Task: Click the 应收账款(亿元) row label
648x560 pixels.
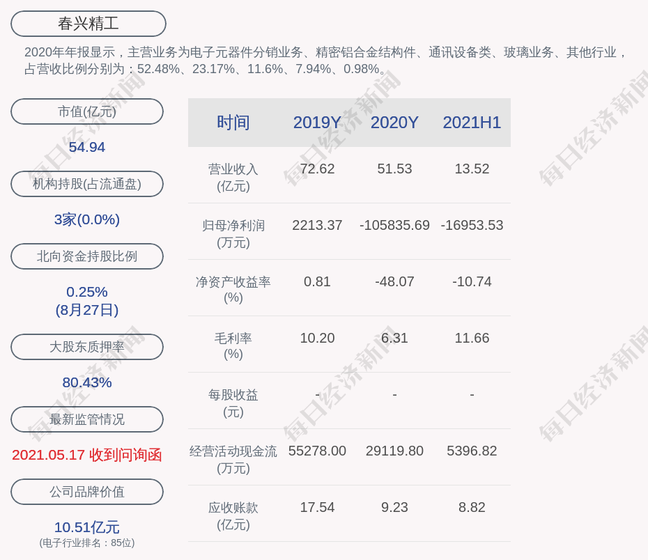Action: pos(233,516)
